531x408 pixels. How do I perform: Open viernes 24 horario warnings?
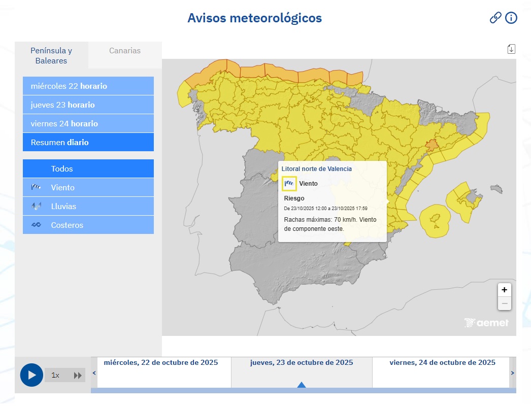pyautogui.click(x=88, y=123)
